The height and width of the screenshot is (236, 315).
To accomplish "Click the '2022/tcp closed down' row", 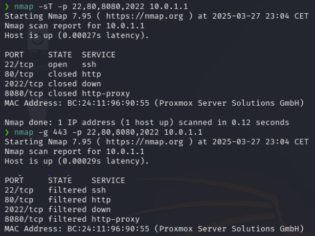I will [x=53, y=84].
